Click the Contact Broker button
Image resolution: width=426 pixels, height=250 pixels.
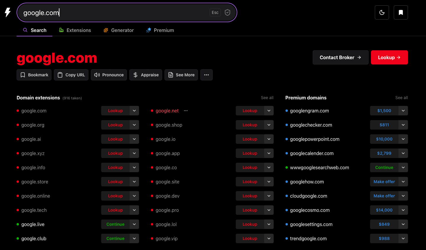(x=341, y=57)
